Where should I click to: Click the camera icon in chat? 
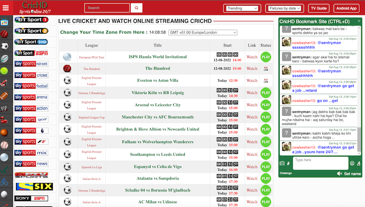(x=282, y=164)
